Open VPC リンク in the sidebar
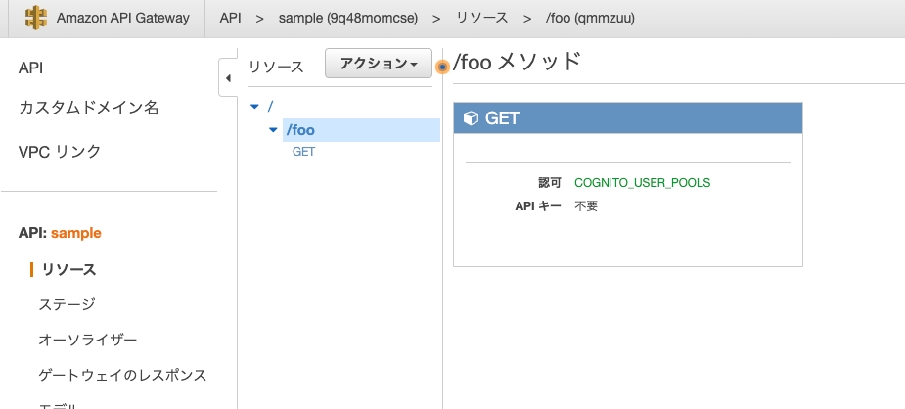Screen dimensions: 905x409 tap(60, 152)
